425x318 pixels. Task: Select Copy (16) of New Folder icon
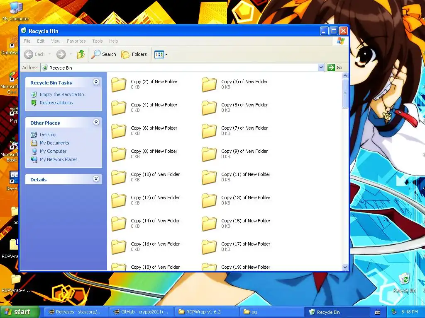(119, 248)
